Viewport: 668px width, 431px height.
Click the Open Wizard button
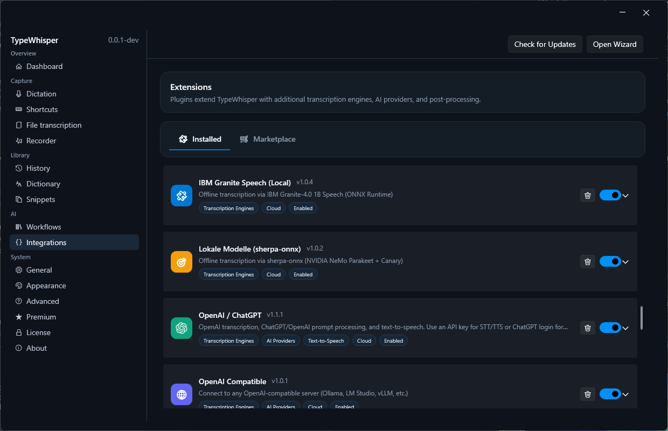point(615,44)
